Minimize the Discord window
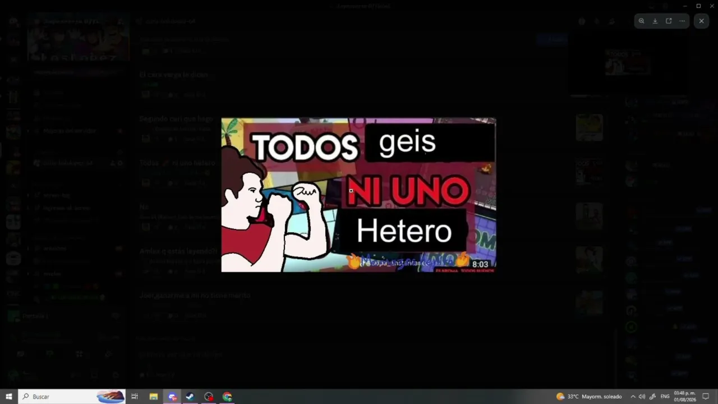 click(685, 6)
